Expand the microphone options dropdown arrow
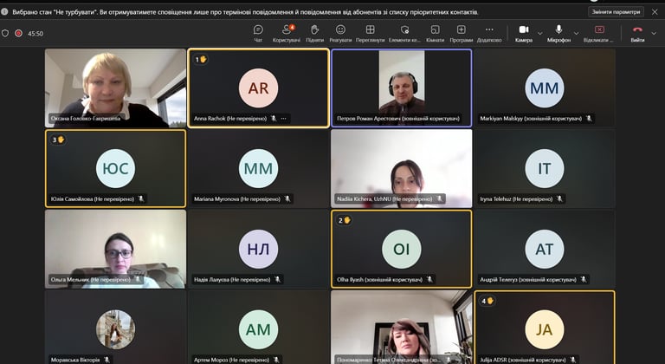The image size is (665, 364). coord(576,33)
